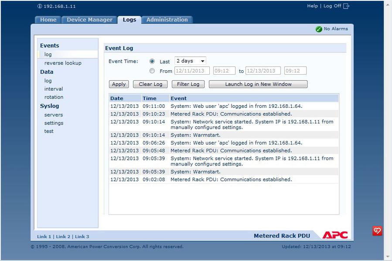Screen dimensions: 392x261
Task: Open reverse lookup under Events
Action: 63,63
